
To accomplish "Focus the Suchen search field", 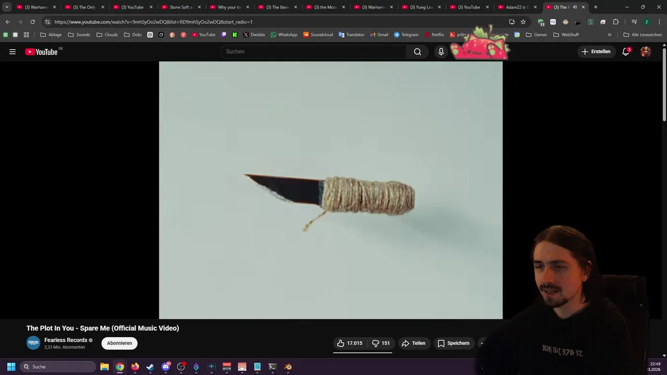I will [314, 52].
